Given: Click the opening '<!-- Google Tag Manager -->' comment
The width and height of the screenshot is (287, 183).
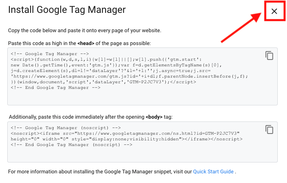Looking at the screenshot, I should tap(50, 54).
